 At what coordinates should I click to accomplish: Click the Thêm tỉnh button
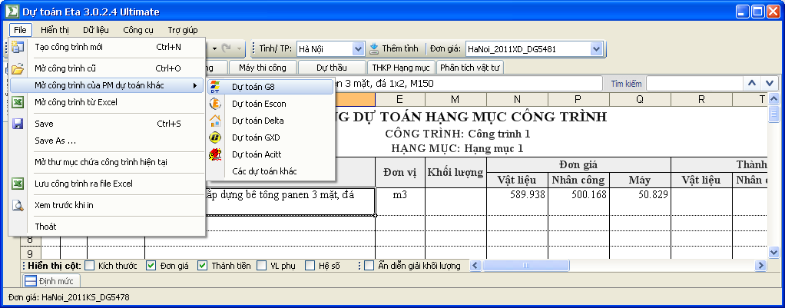pyautogui.click(x=394, y=48)
